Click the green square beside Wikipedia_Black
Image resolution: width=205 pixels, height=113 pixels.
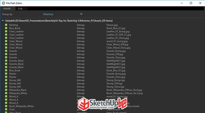click(6, 90)
